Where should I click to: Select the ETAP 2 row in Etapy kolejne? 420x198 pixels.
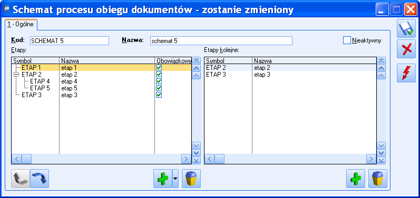pyautogui.click(x=290, y=68)
